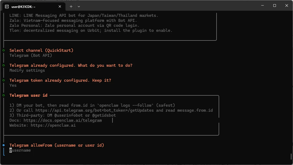The image size is (293, 165).
Task: Click the vertical scrollbar on the right edge
Action: 291,157
